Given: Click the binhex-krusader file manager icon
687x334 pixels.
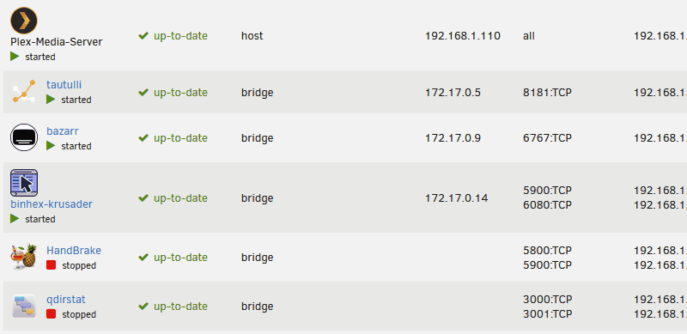Looking at the screenshot, I should [x=24, y=182].
